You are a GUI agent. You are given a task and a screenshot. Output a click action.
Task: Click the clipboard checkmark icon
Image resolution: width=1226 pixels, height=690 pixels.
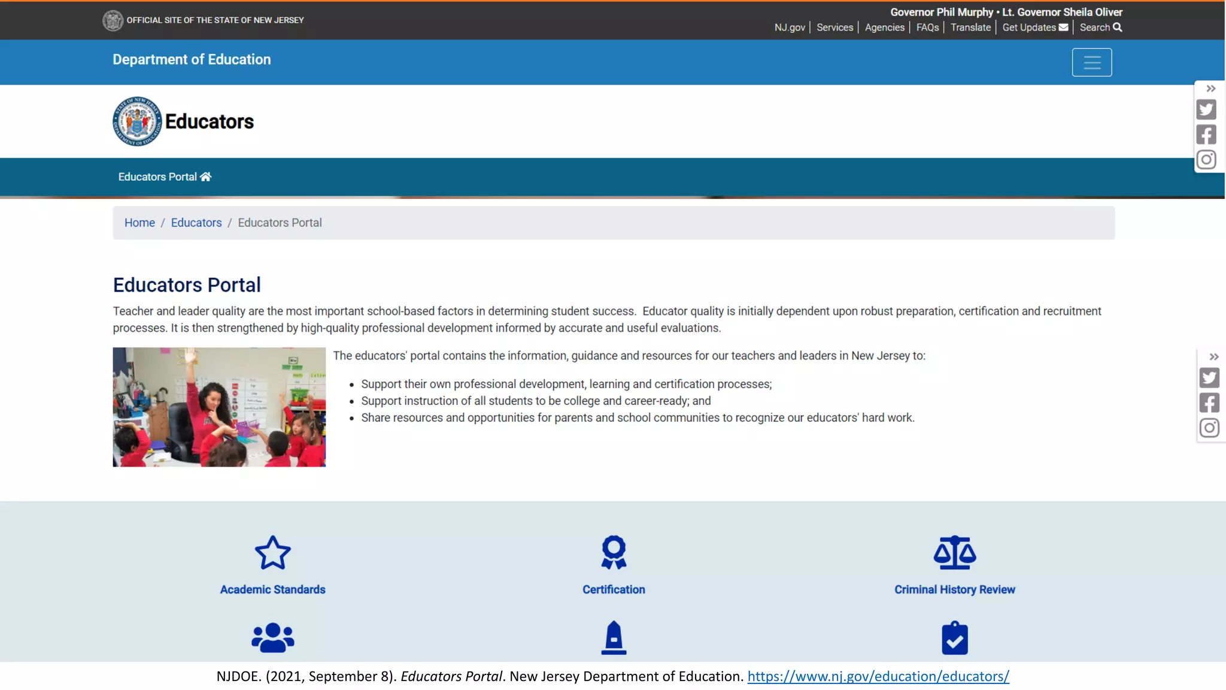coord(955,638)
